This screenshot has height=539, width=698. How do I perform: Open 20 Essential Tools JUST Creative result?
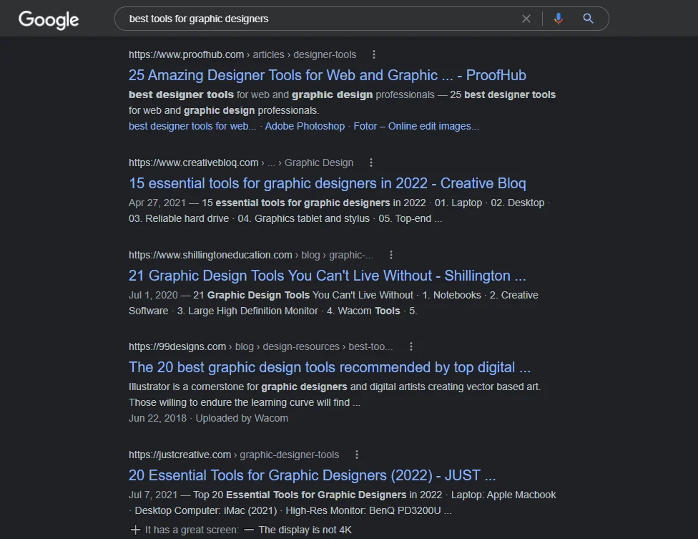tap(312, 475)
